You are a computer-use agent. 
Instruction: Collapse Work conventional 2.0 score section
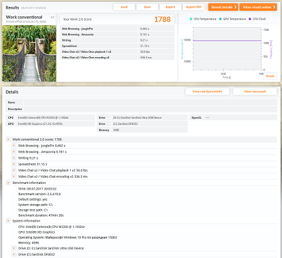pyautogui.click(x=8, y=139)
